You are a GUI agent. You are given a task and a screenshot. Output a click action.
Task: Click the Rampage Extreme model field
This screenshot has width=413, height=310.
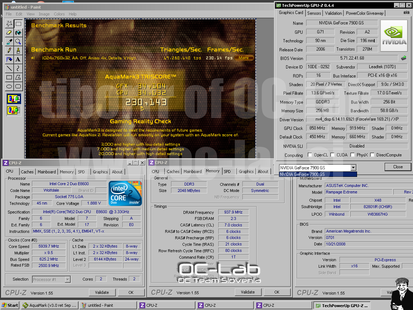pyautogui.click(x=358, y=192)
